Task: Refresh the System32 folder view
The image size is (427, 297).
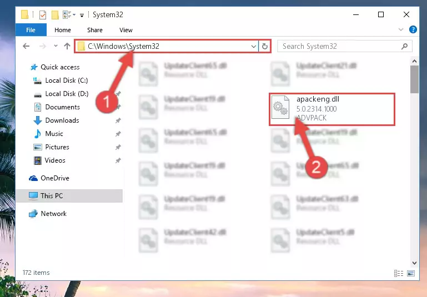Action: pyautogui.click(x=265, y=46)
